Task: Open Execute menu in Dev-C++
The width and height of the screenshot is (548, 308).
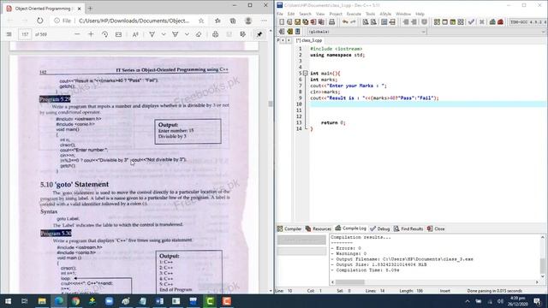Action: click(354, 14)
